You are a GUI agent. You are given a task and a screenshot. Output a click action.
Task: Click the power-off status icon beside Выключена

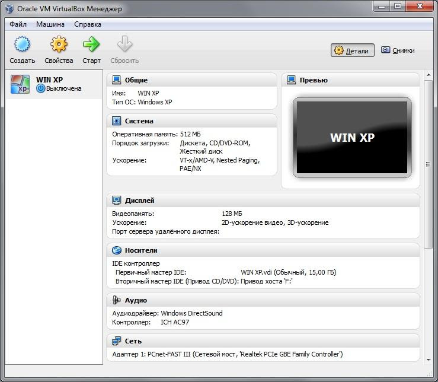pos(40,88)
